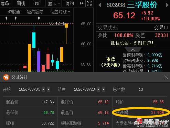The image size is (170, 128).
Task: Expand the 显示 display dropdown
Action: 54,3
